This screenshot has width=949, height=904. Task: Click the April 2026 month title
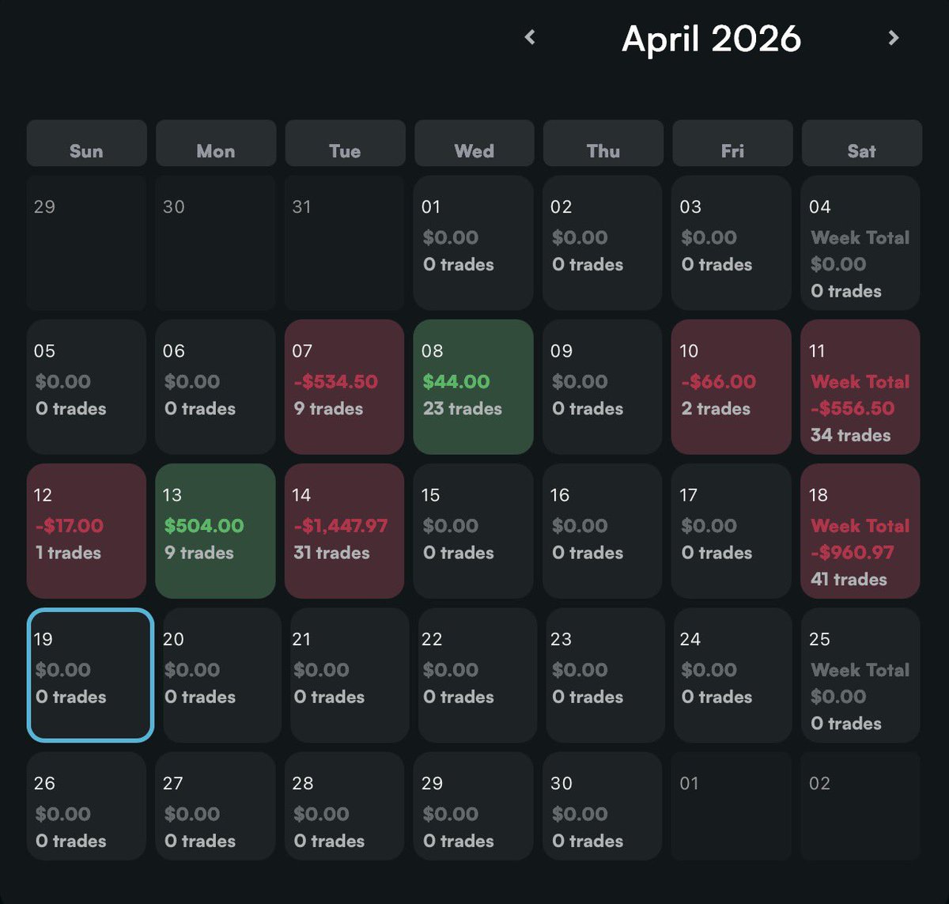pos(712,39)
